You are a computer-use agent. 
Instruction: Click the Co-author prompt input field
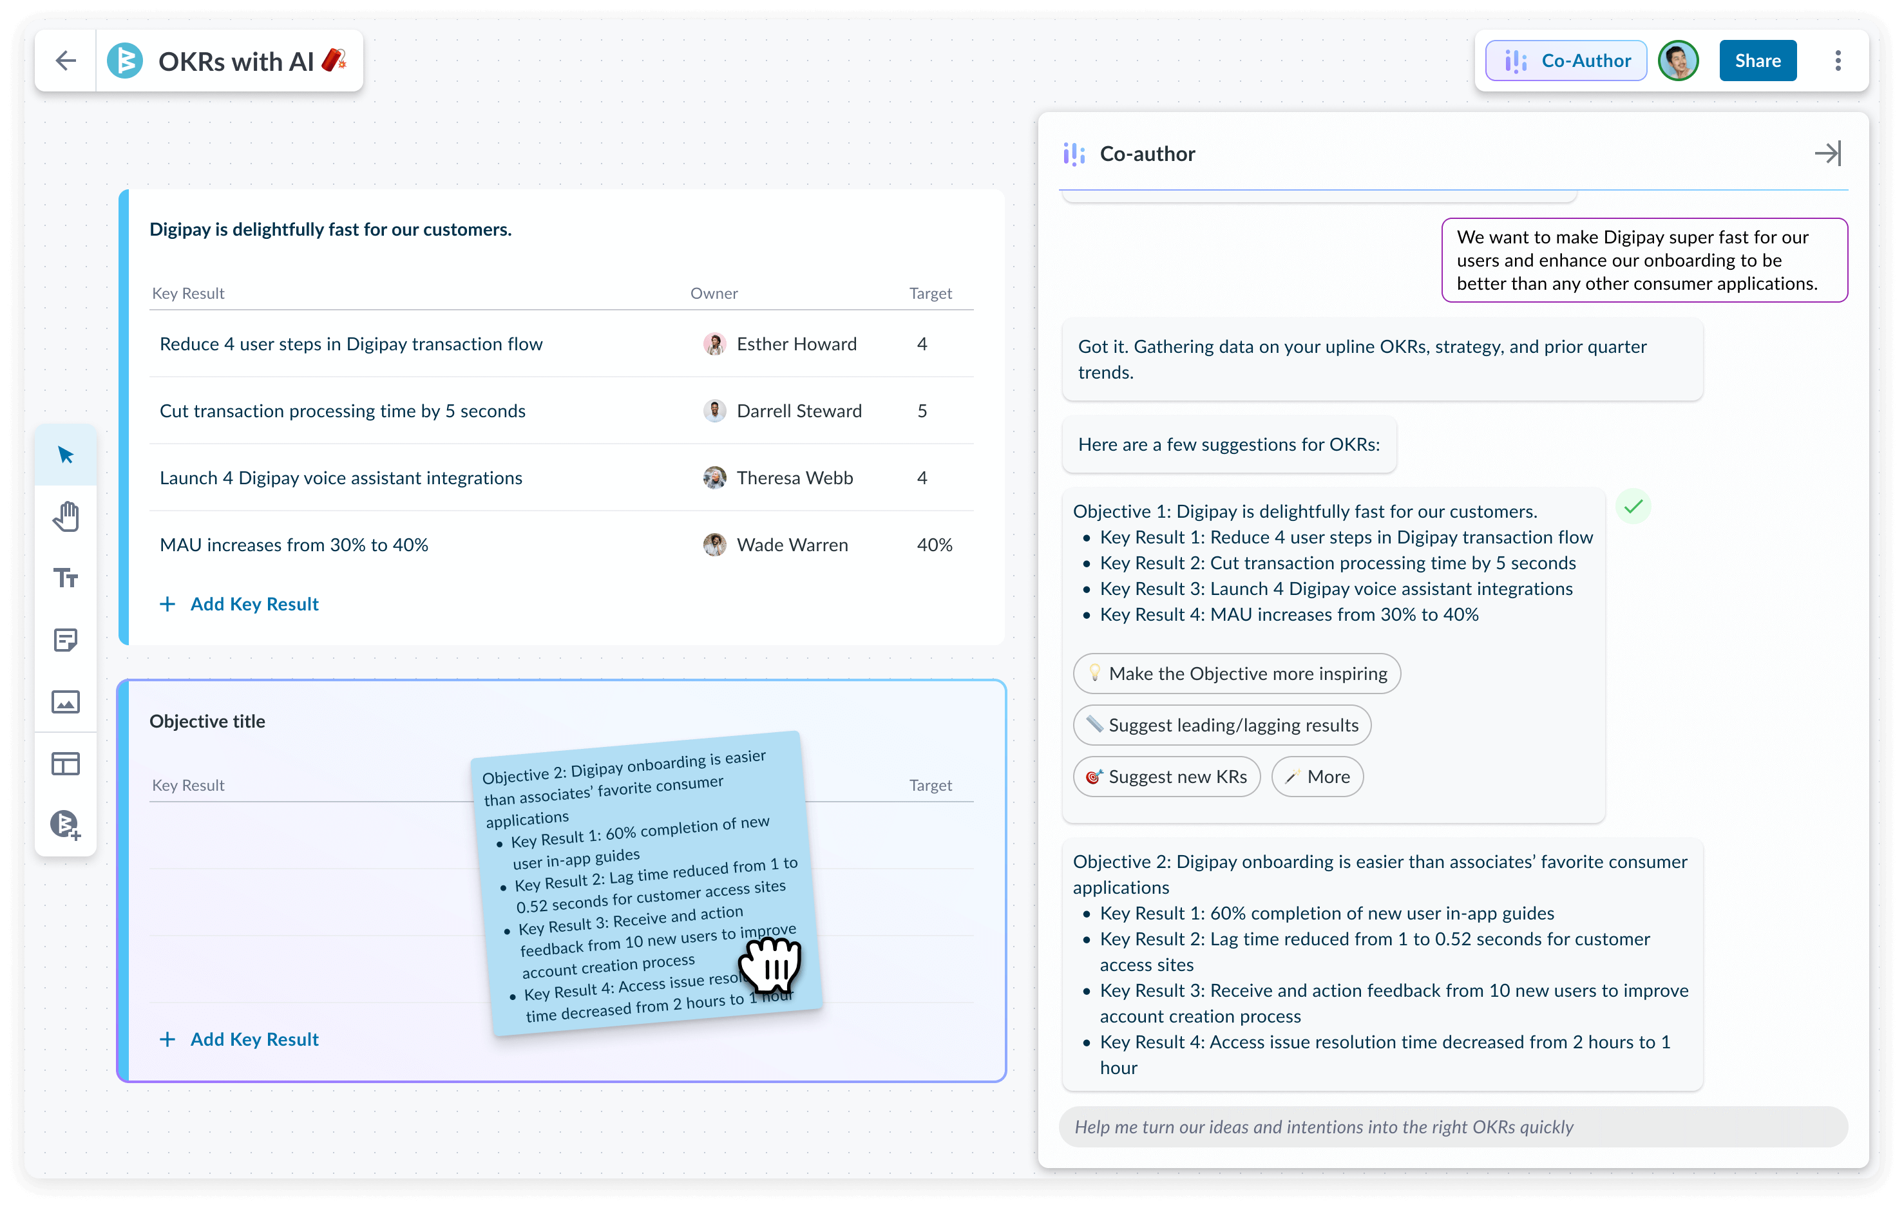pos(1452,1127)
